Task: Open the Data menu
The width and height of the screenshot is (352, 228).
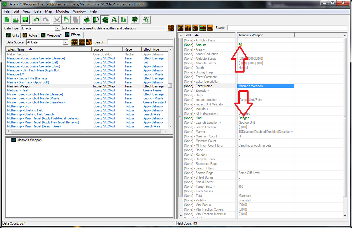Action: click(x=38, y=11)
